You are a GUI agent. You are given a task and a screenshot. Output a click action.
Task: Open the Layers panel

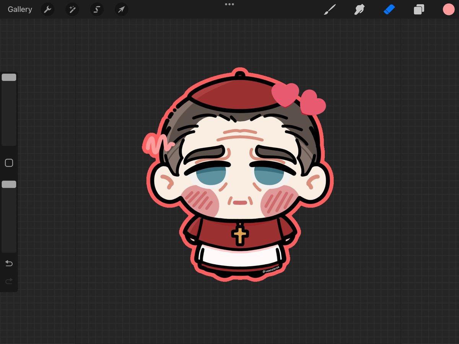[418, 9]
